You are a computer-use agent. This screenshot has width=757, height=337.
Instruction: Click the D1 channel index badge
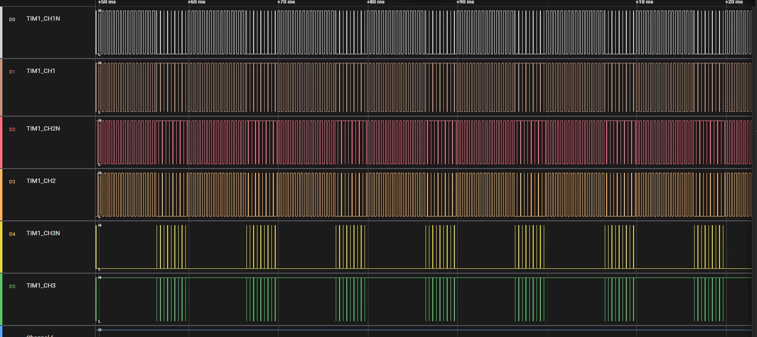[x=12, y=72]
